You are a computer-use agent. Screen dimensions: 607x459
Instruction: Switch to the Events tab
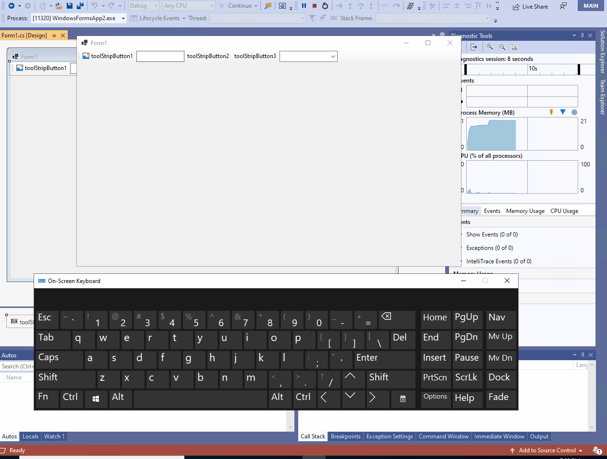pyautogui.click(x=492, y=211)
